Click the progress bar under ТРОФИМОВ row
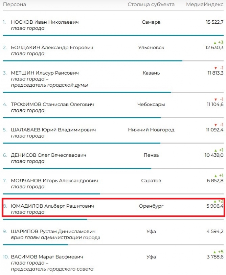Viewport: 226px width, 275px height. [x=113, y=118]
